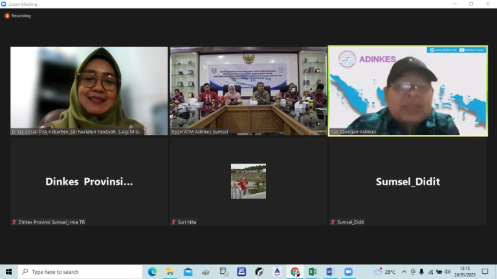Click the 'RSSH ATM Adinkes Sumsel' name label
Viewport: 497px width, 279px height.
click(199, 132)
